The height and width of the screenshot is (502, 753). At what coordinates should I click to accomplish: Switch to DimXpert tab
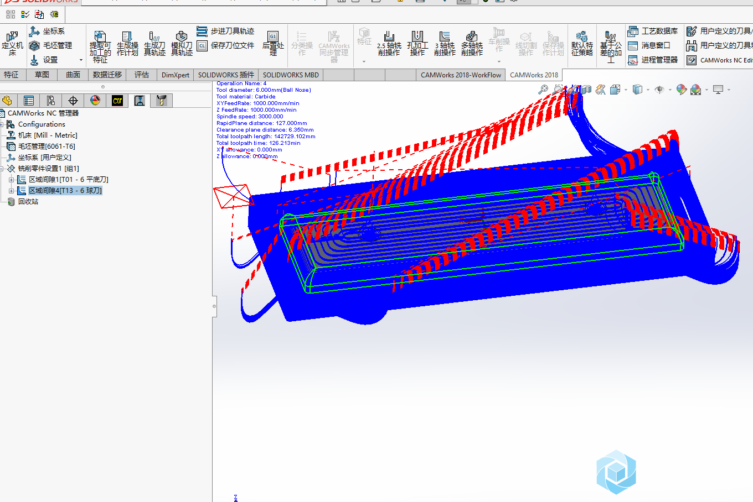[176, 75]
